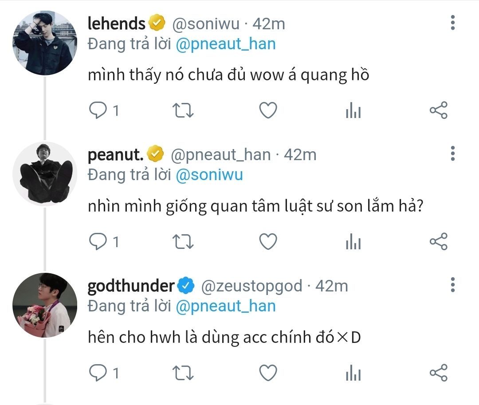479x405 pixels.
Task: View analytics for lehends' tweet
Action: coord(353,111)
